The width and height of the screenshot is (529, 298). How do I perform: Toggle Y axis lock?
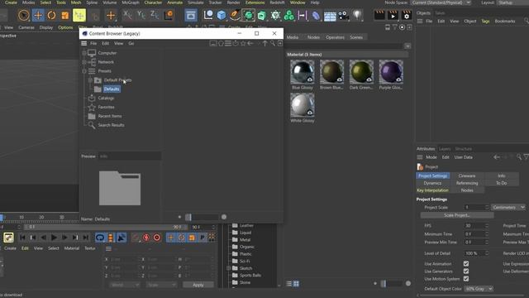click(x=141, y=15)
